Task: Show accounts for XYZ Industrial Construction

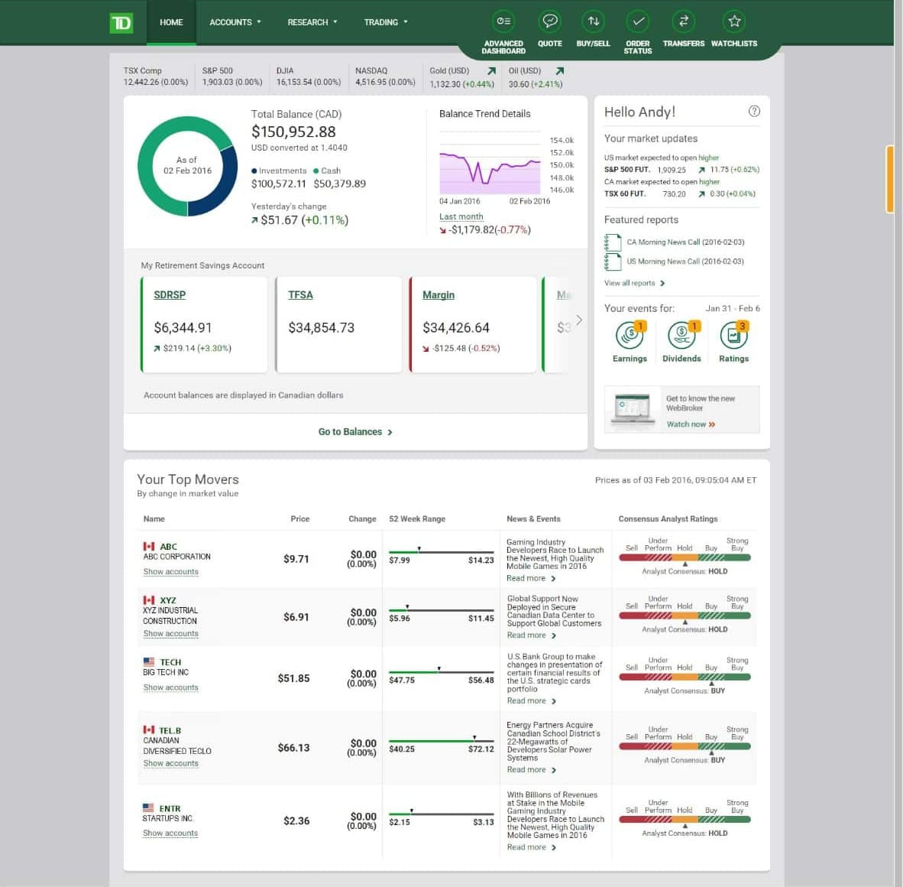Action: coord(170,633)
